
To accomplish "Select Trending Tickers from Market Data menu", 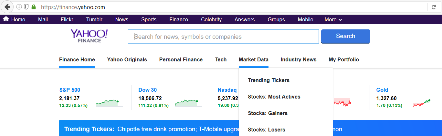I will pos(268,80).
